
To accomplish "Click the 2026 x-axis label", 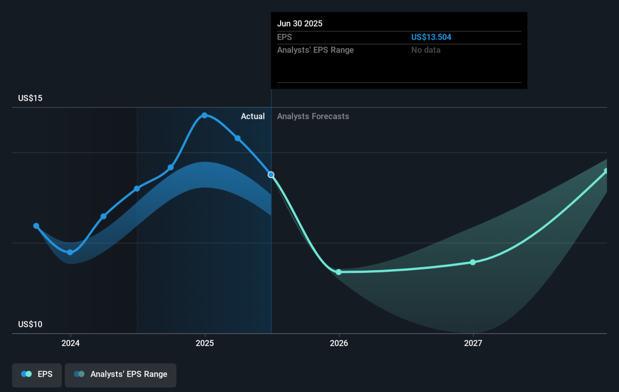I will coord(339,343).
